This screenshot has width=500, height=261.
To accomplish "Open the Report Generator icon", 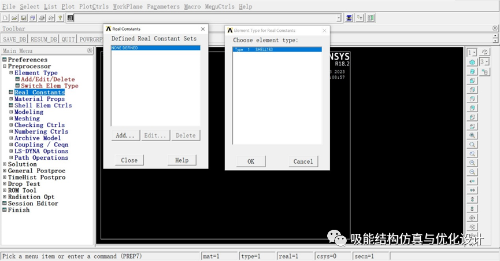I will [51, 18].
